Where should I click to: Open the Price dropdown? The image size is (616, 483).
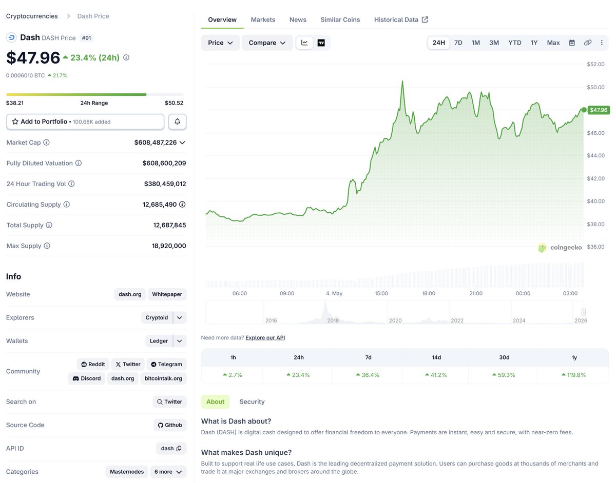pyautogui.click(x=220, y=43)
